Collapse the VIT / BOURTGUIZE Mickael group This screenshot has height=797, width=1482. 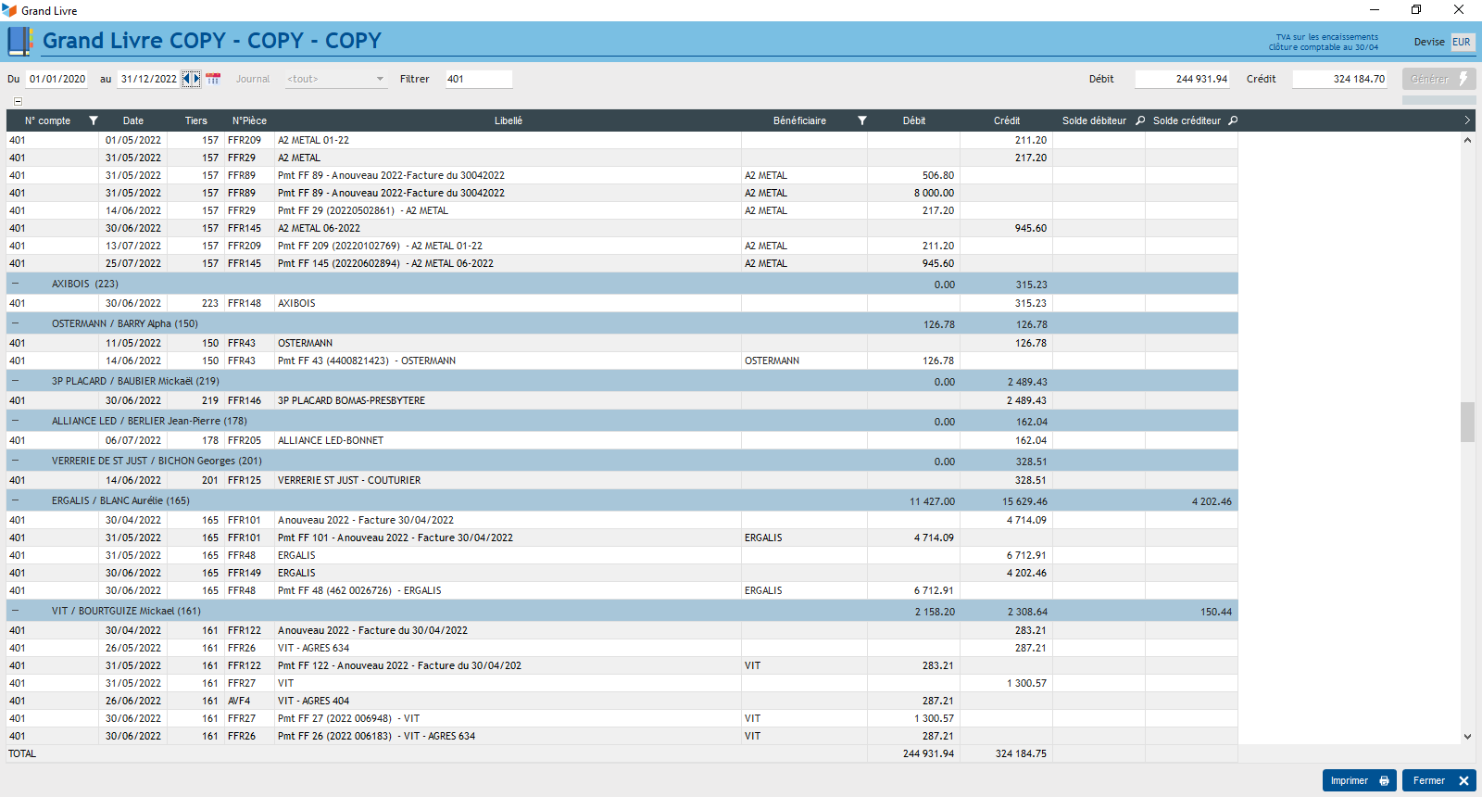point(15,611)
